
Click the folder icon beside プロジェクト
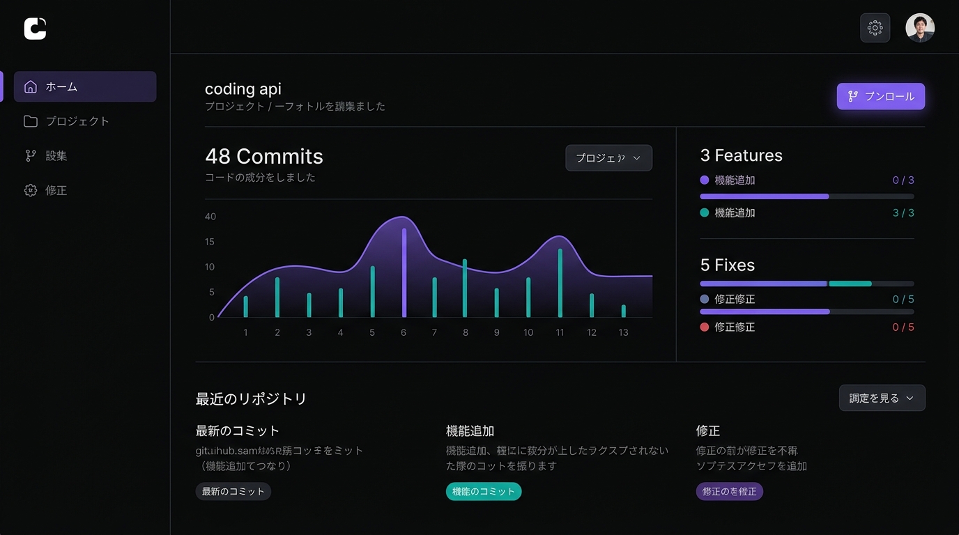31,121
